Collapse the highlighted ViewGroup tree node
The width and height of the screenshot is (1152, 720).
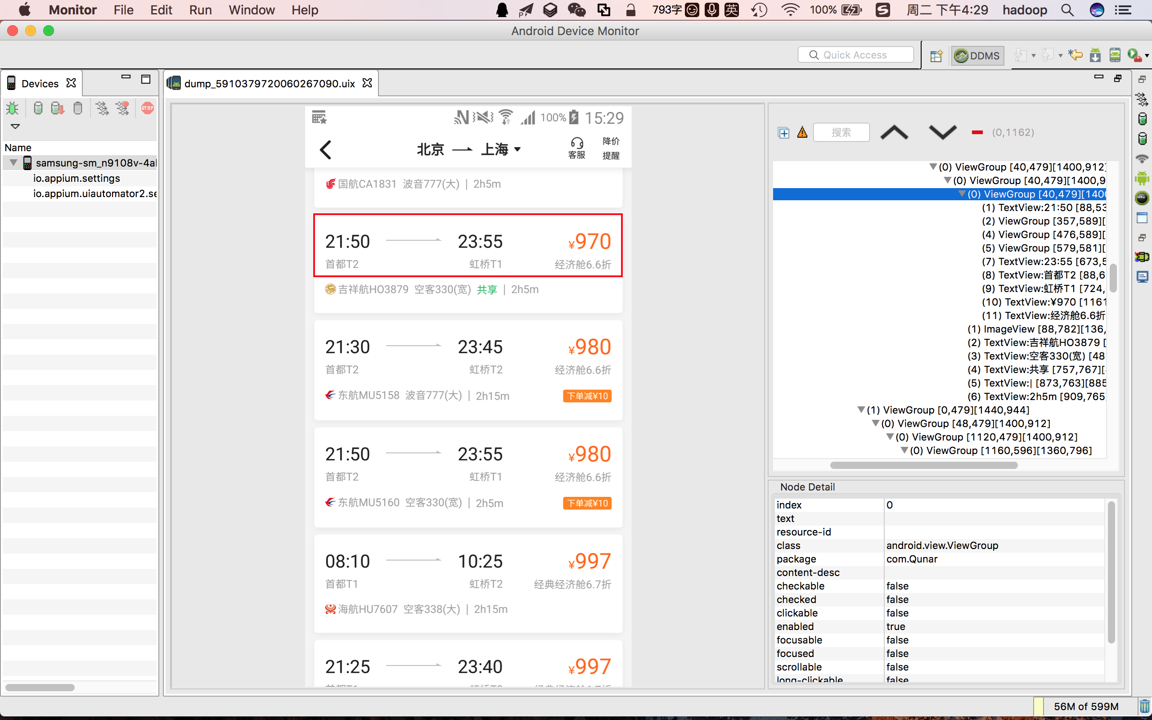[962, 194]
